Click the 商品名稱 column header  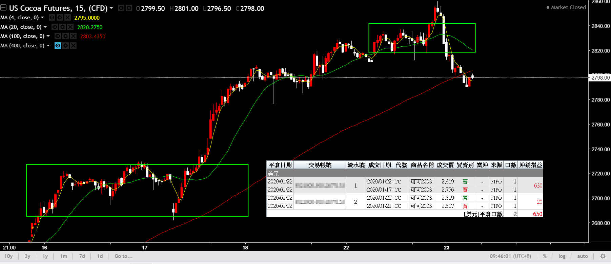[422, 165]
